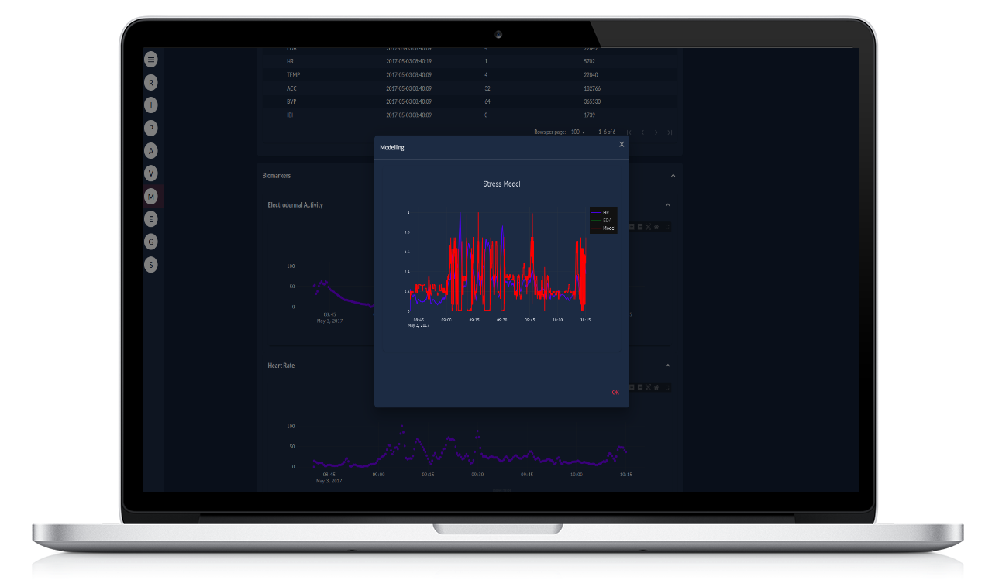992x580 pixels.
Task: Click the 1–6 of 6 pagination label
Action: [607, 132]
